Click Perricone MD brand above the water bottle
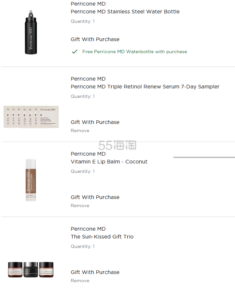Screen dimensions: 235x290 coord(88,4)
